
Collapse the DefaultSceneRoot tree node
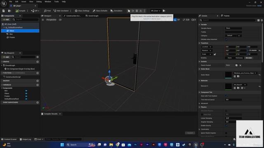[4, 28]
